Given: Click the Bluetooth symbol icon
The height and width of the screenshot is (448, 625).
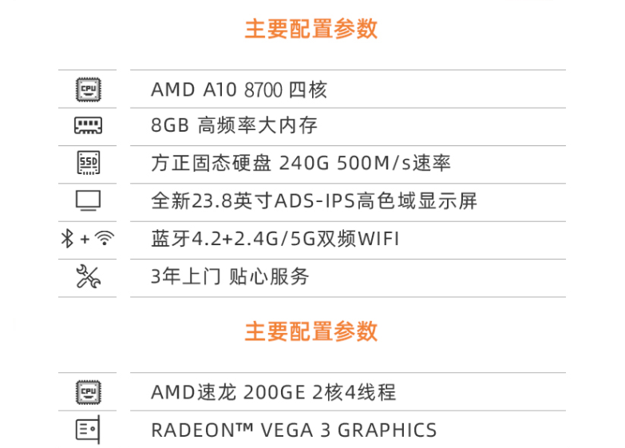Looking at the screenshot, I should 67,239.
